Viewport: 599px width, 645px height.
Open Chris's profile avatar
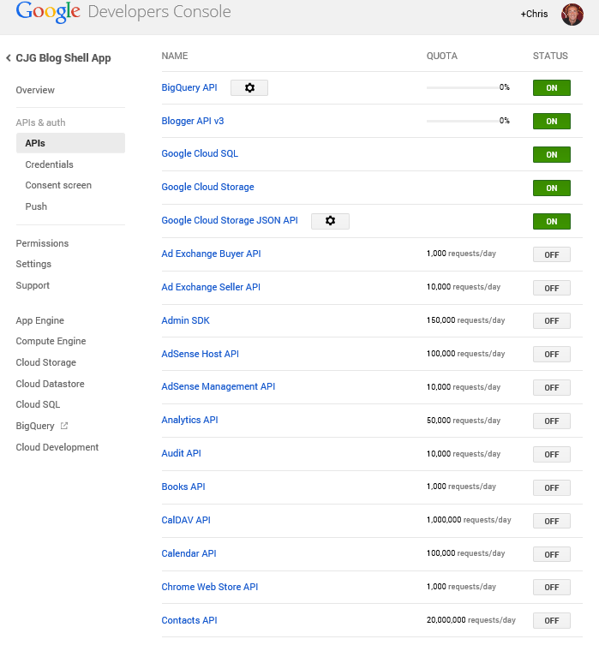click(x=572, y=15)
